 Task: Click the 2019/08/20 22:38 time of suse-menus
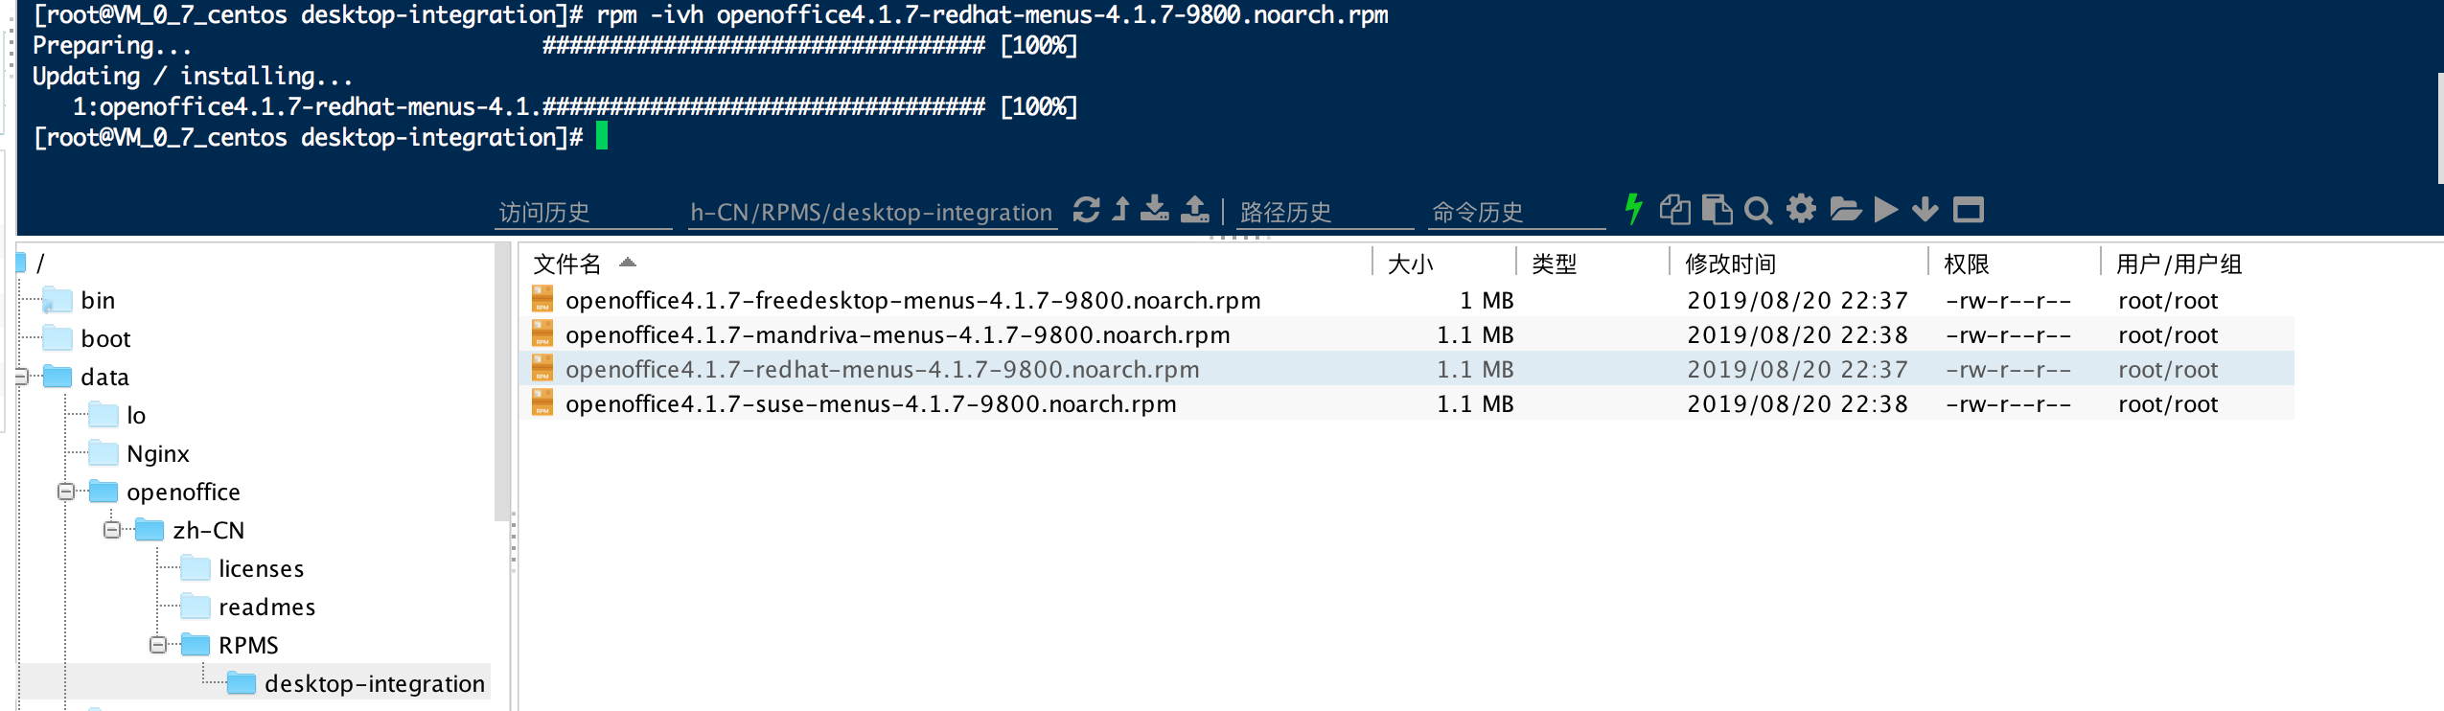point(1797,403)
